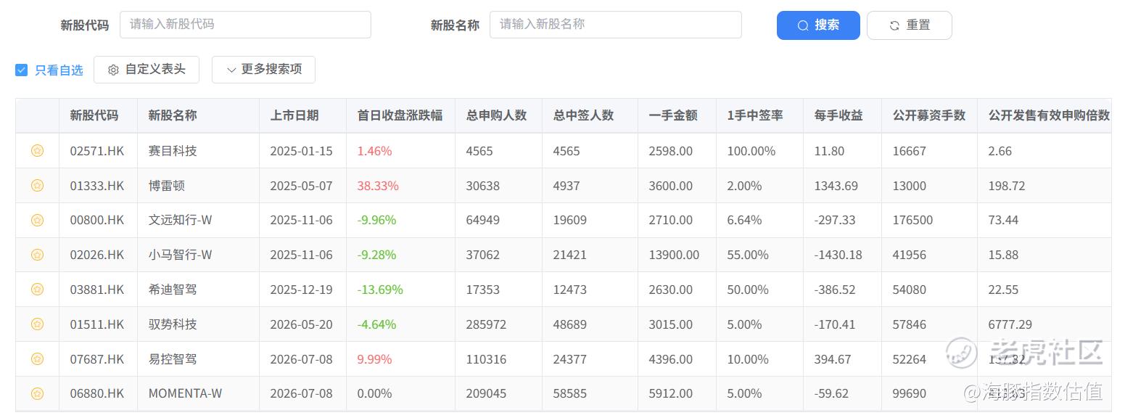This screenshot has height=418, width=1125.
Task: Click the stock name 易控智驾
Action: click(173, 359)
